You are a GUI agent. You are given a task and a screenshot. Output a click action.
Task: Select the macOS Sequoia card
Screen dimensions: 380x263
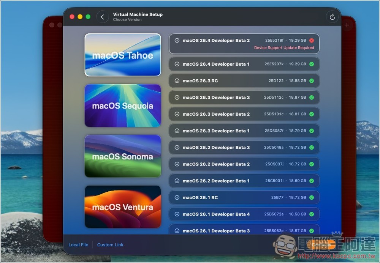click(123, 106)
